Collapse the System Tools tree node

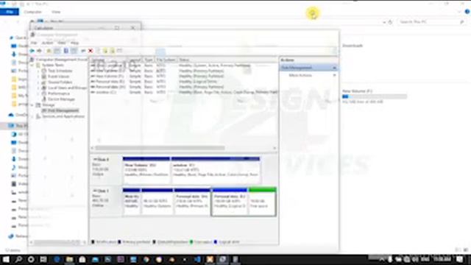(x=32, y=65)
